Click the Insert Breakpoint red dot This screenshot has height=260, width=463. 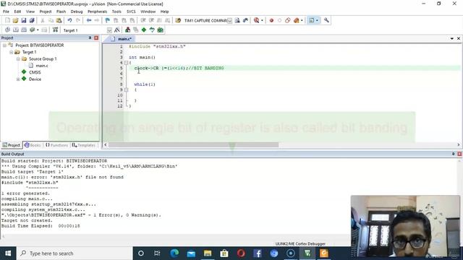[271, 20]
